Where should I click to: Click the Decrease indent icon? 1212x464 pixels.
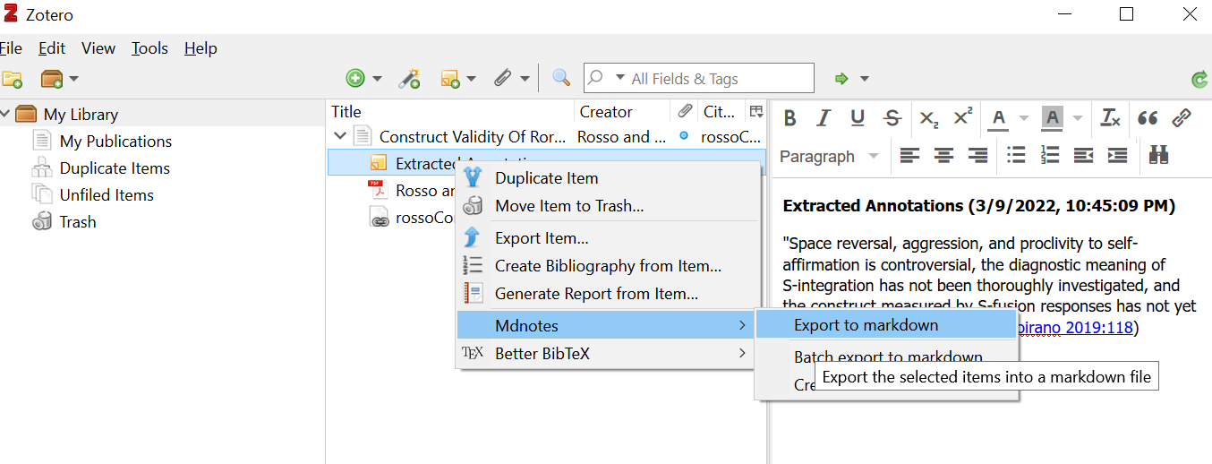click(1083, 156)
